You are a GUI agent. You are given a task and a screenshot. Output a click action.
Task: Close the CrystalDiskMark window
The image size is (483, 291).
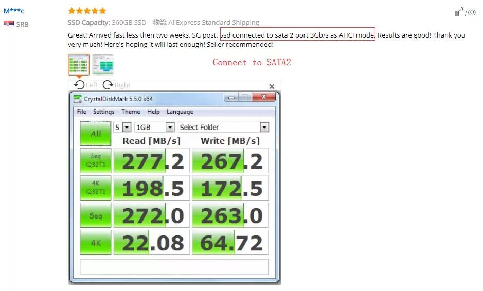264,97
